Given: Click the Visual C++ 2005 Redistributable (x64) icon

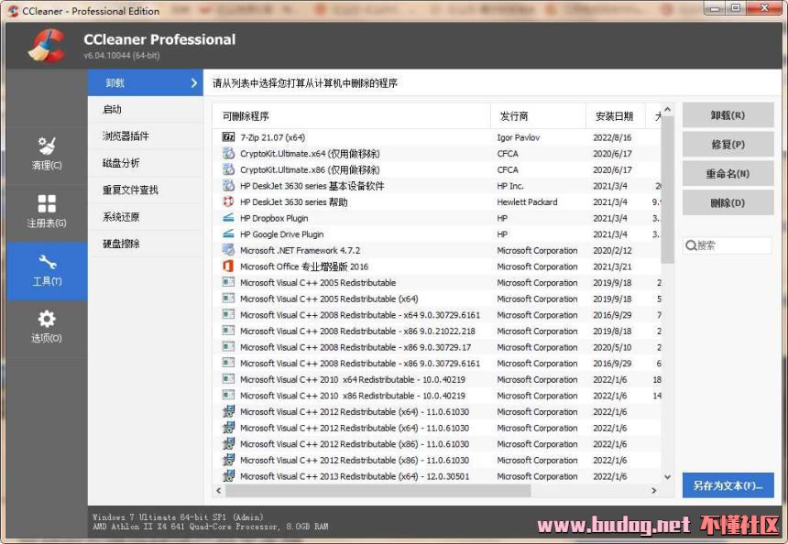Looking at the screenshot, I should (x=228, y=299).
